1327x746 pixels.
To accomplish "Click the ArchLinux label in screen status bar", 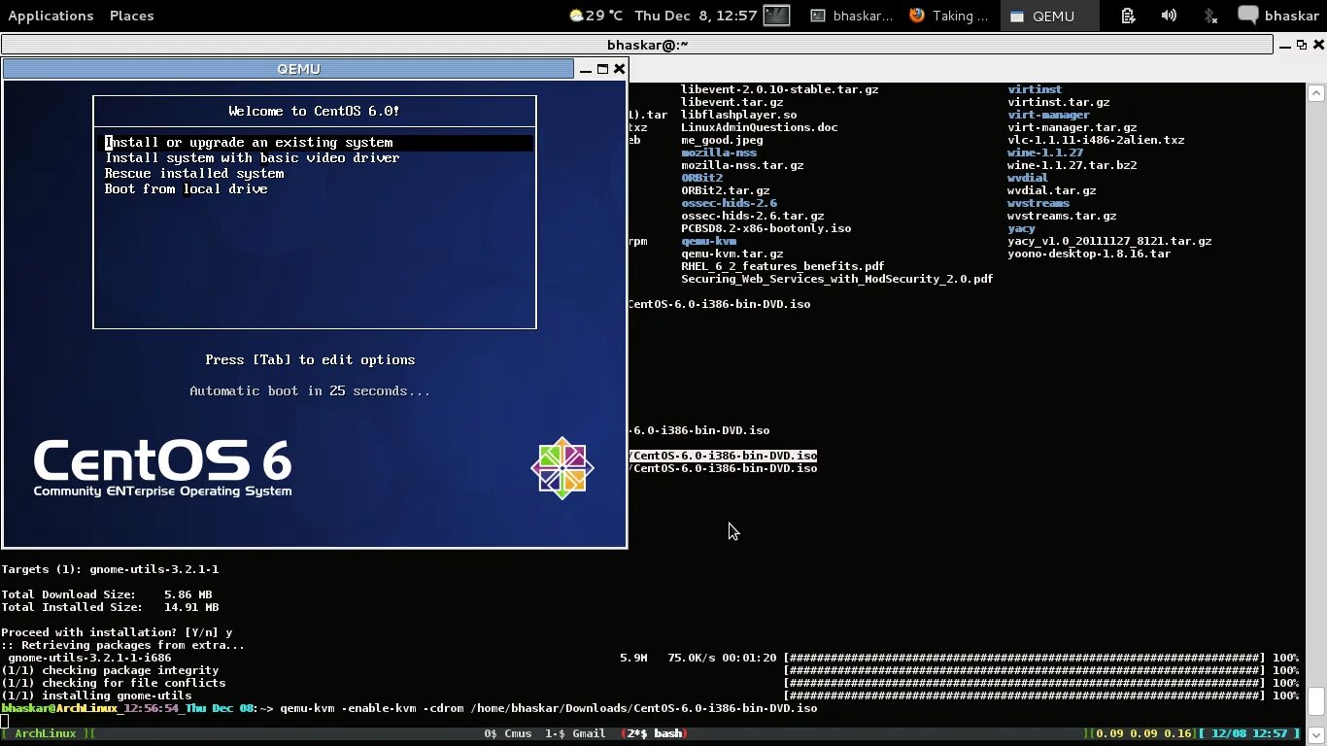I will point(45,733).
